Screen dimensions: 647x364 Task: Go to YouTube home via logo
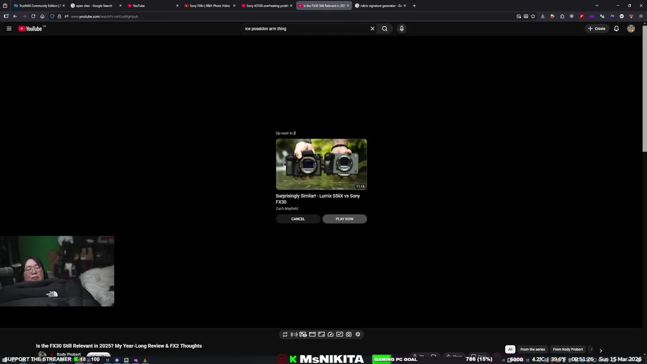tap(30, 29)
